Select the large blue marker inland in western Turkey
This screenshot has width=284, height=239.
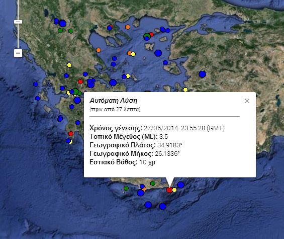(202, 74)
